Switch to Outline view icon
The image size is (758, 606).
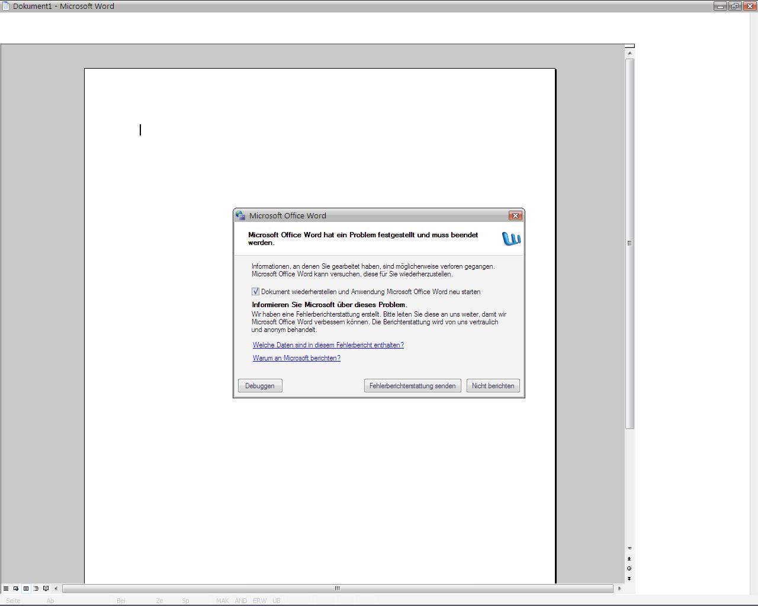36,588
